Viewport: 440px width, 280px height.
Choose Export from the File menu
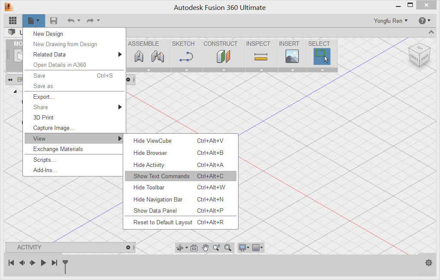point(74,97)
